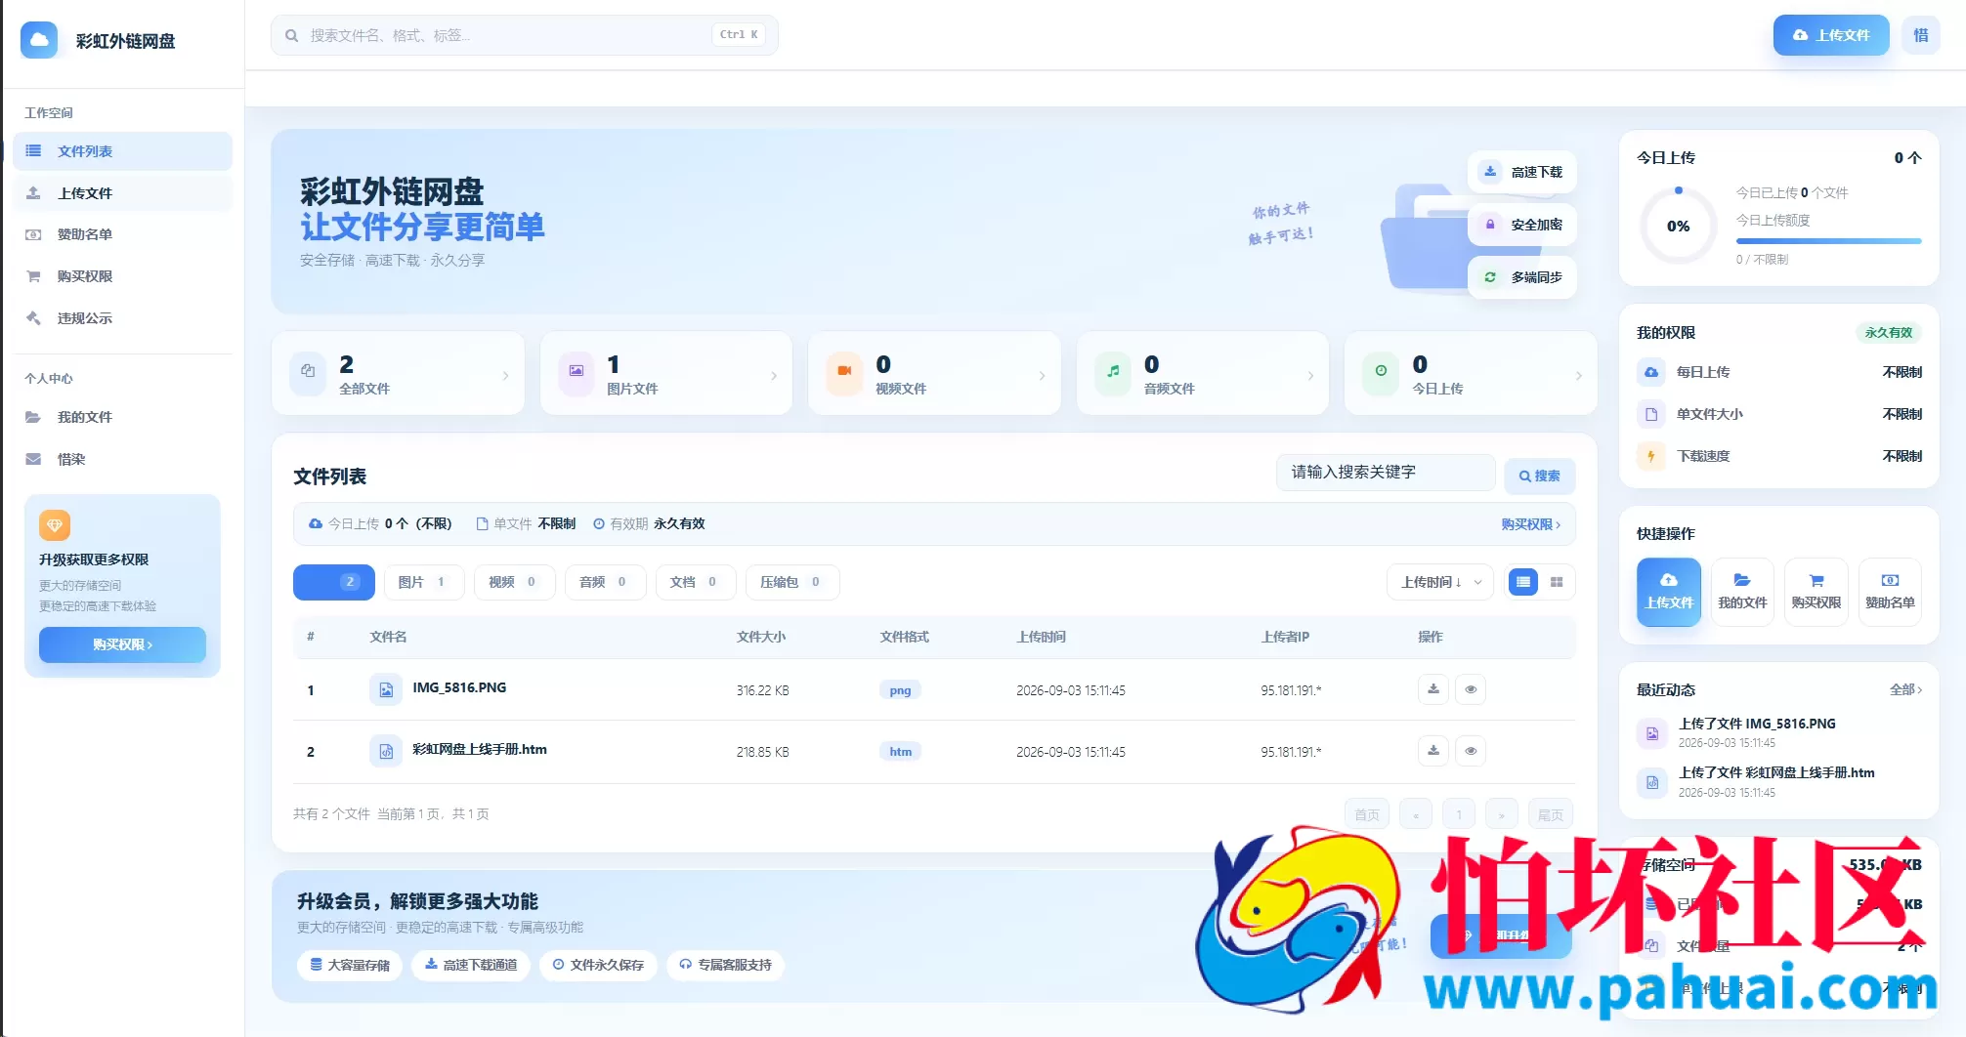Open the 上传时间 sort dropdown
Viewport: 1966px width, 1037px height.
click(1440, 582)
